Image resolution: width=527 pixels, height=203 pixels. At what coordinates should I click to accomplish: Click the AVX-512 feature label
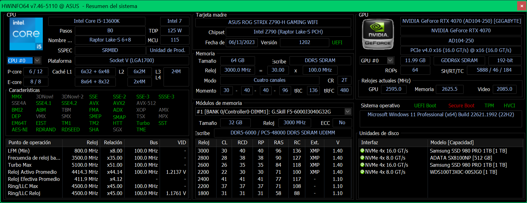click(x=146, y=103)
